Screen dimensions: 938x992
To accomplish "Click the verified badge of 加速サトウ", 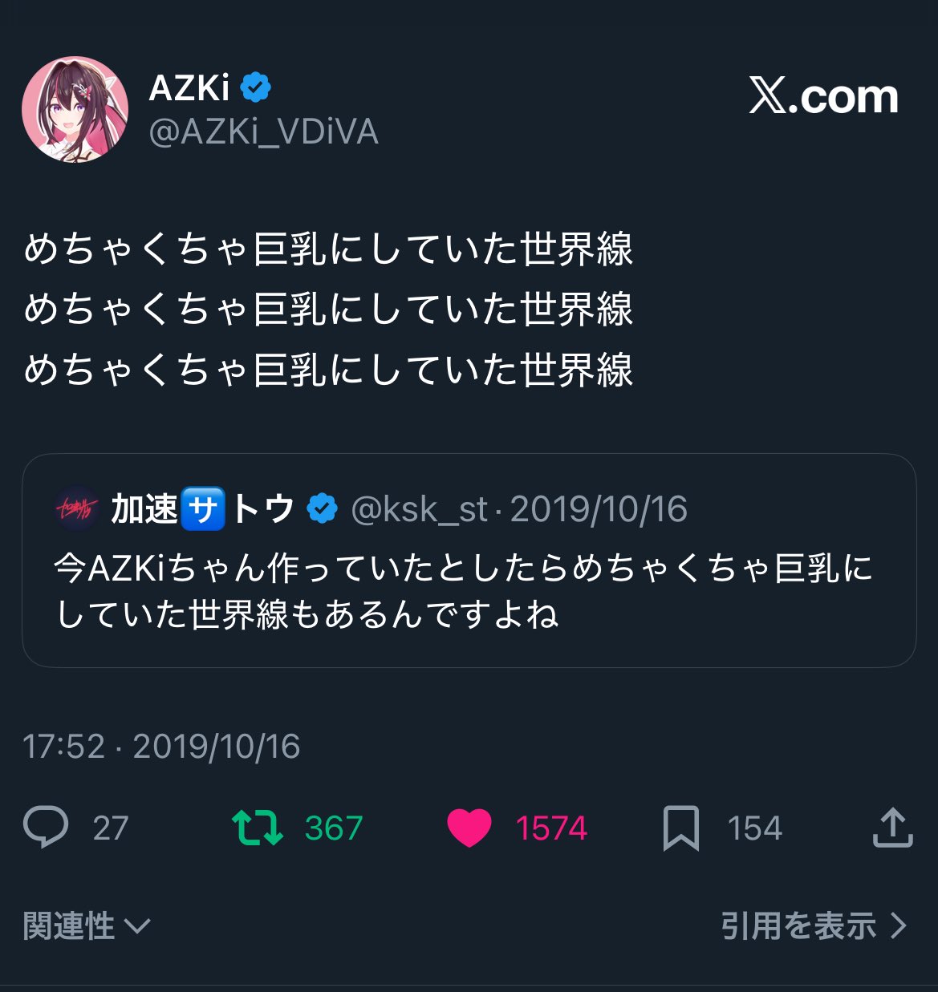I will point(323,508).
